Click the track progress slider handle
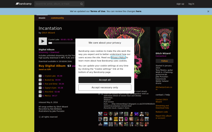The height and width of the screenshot is (132, 212). coord(50,43)
